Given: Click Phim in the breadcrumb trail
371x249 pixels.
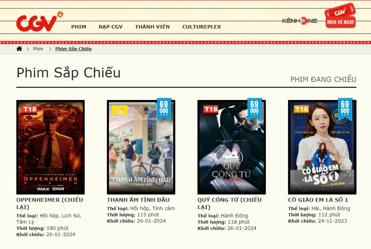Looking at the screenshot, I should click(x=38, y=49).
